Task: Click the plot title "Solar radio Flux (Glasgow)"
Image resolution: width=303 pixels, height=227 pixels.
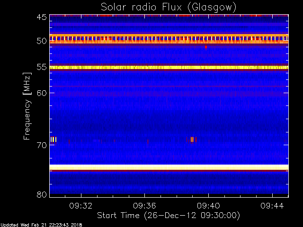Action: [169, 8]
